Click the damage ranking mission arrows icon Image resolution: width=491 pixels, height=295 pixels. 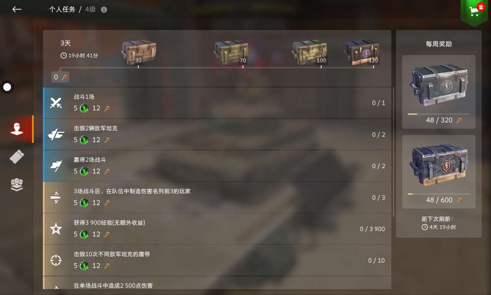[x=56, y=197]
